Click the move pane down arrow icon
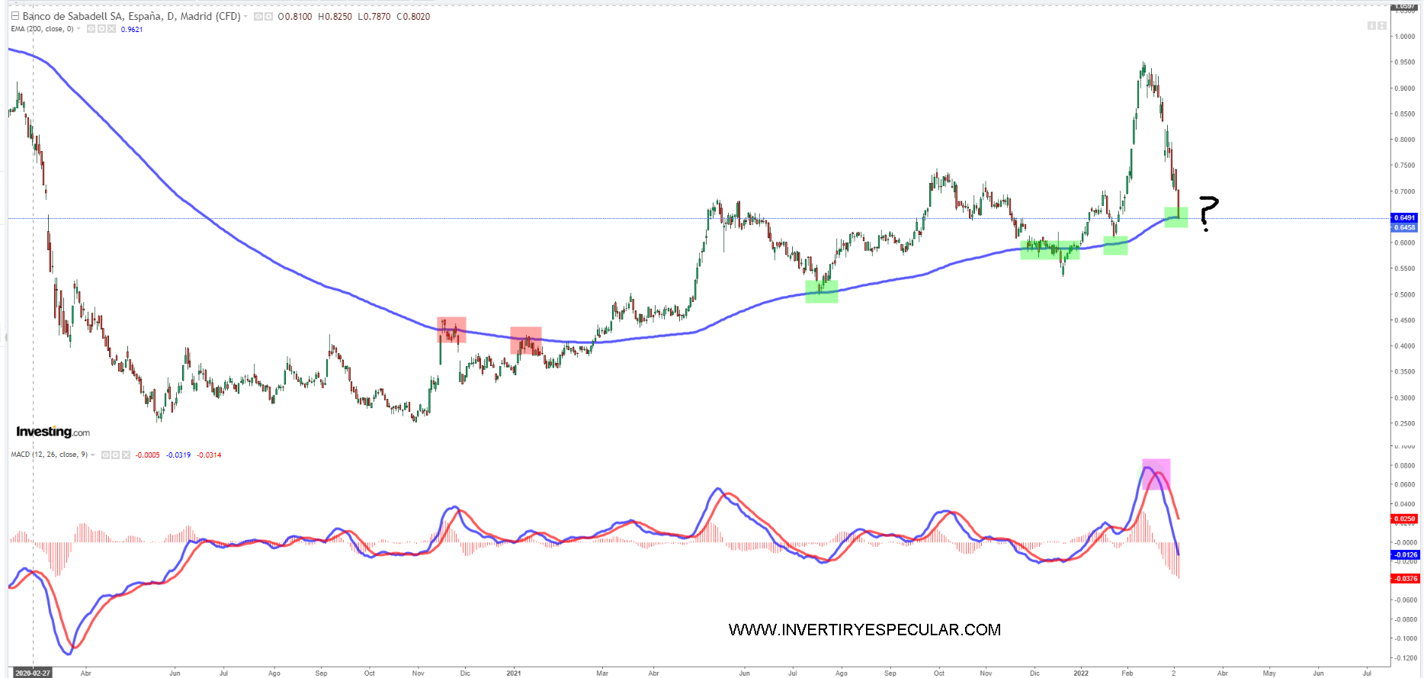This screenshot has height=678, width=1424. point(1371,26)
